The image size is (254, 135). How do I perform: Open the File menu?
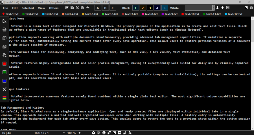click(x=6, y=8)
